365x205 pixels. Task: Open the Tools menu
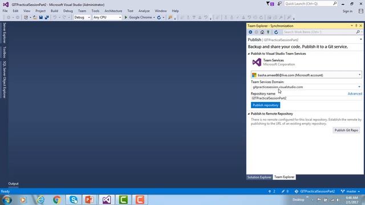tap(95, 11)
